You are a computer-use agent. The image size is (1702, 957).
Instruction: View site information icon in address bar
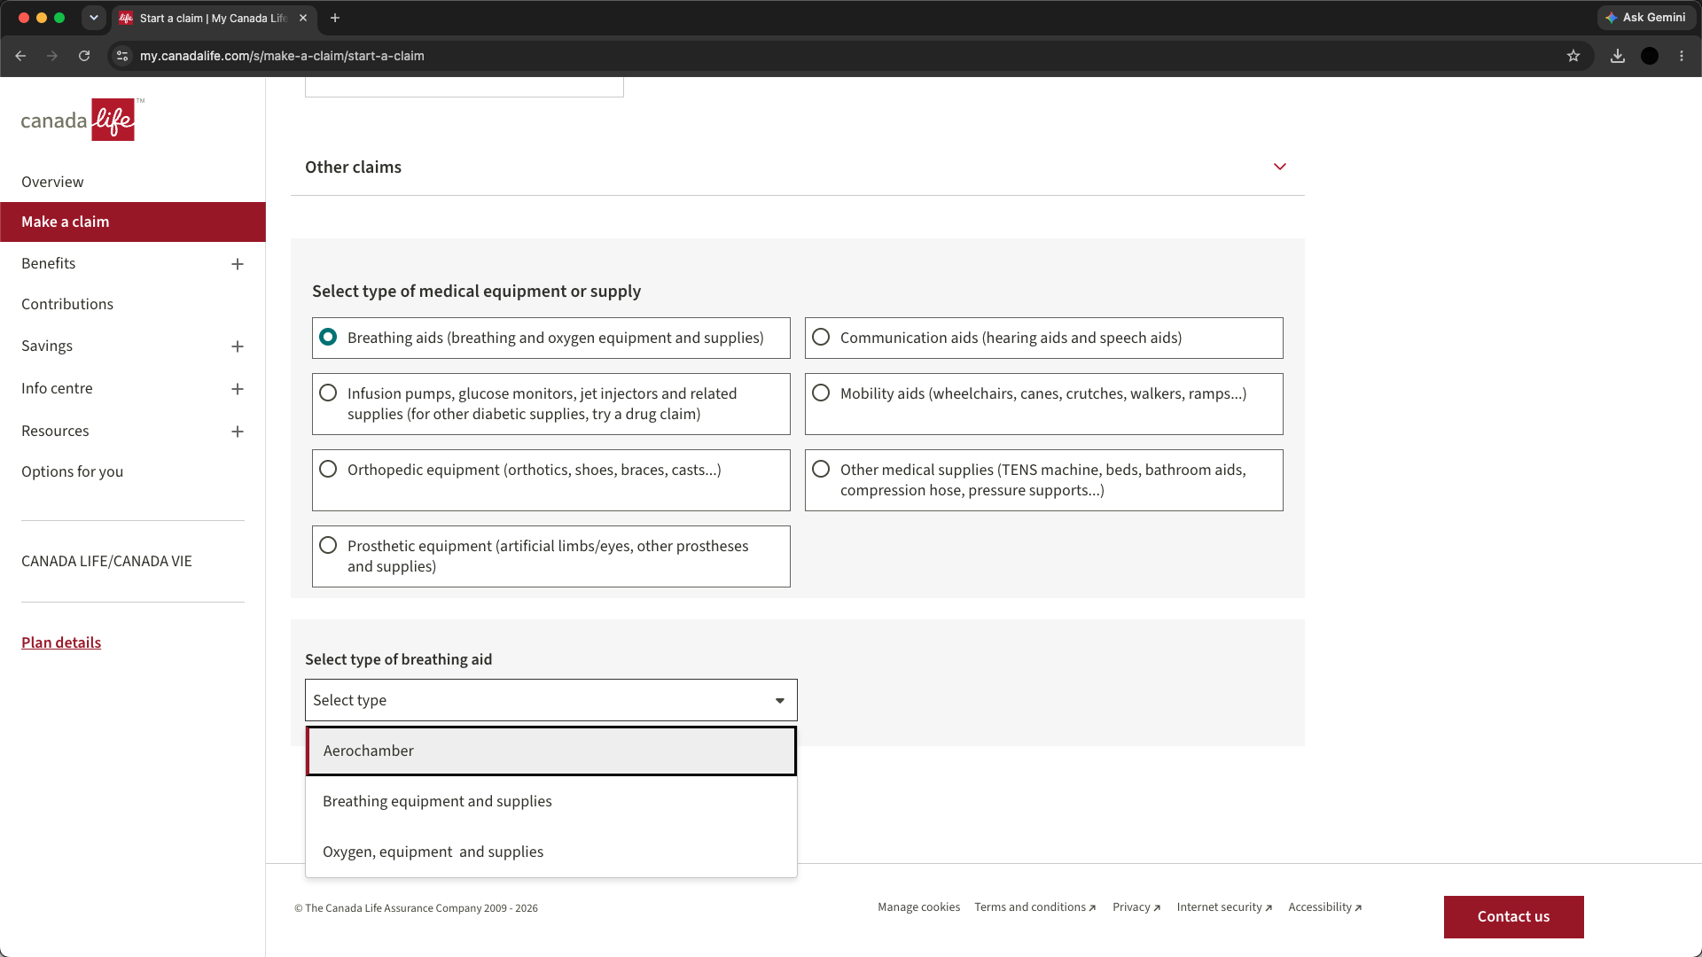tap(122, 56)
